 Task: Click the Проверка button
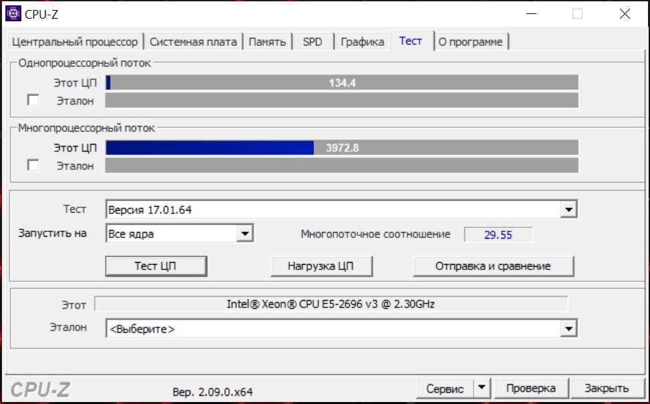click(531, 389)
